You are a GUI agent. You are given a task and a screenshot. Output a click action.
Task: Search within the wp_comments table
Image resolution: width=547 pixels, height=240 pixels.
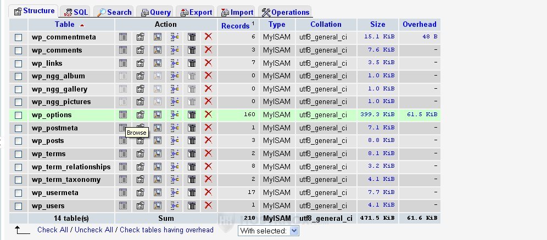click(x=158, y=50)
